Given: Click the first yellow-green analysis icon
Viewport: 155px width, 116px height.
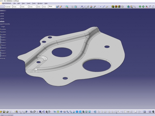Looking at the screenshot, I should (x=113, y=7).
